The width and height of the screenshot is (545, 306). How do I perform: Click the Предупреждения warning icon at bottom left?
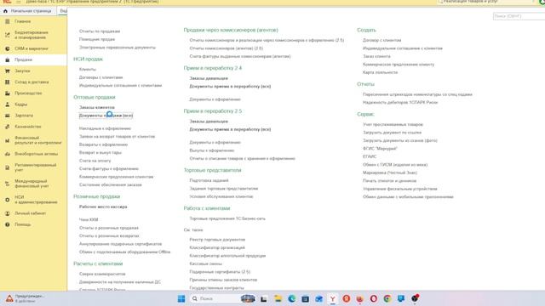pyautogui.click(x=9, y=298)
